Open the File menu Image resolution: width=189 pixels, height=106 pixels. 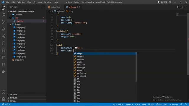click(x=8, y=2)
